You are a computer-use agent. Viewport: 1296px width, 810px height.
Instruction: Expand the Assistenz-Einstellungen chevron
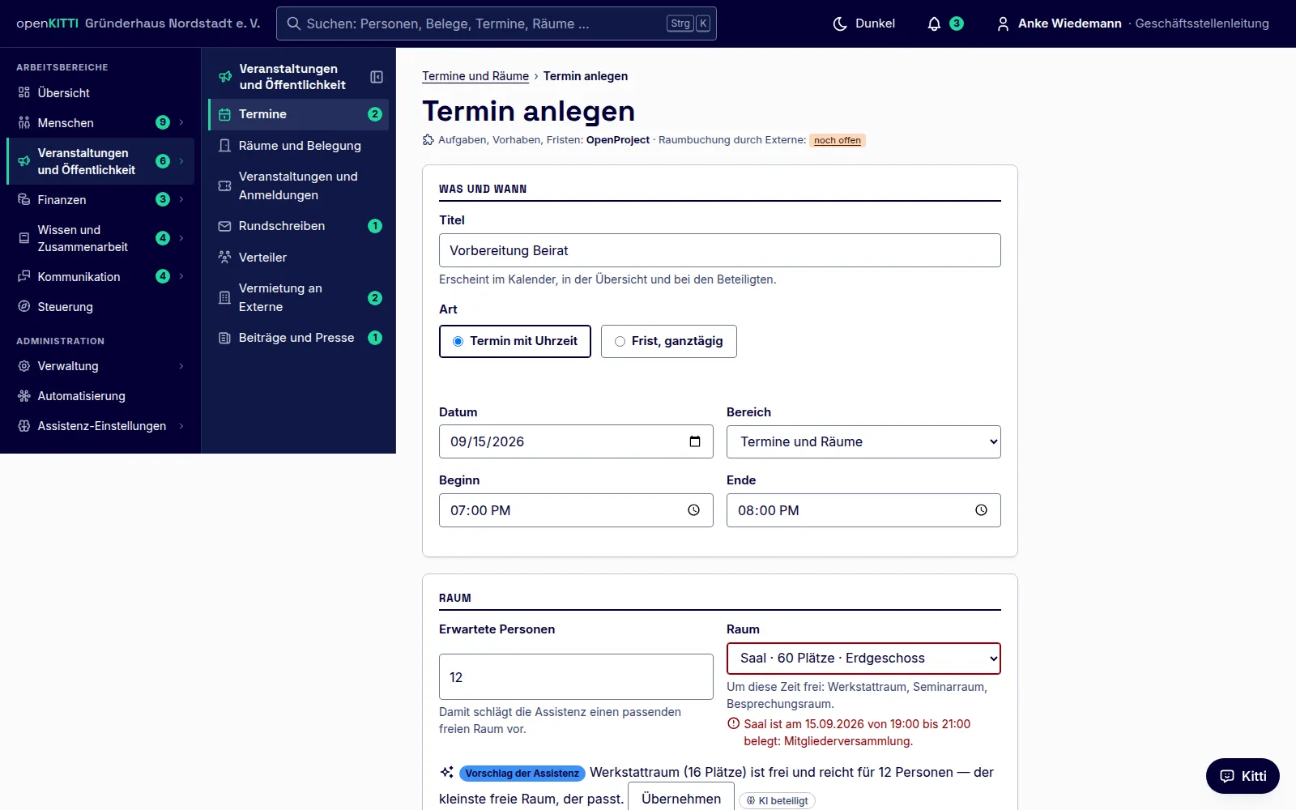click(181, 425)
